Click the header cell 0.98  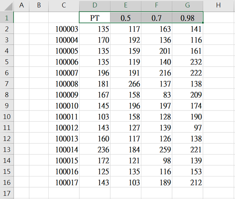(187, 17)
